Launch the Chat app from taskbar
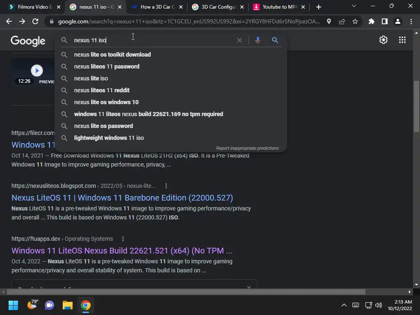Screen dimensions: 420x315 (x=50, y=305)
